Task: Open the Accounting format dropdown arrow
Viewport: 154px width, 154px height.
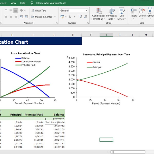Action: [x=66, y=17]
